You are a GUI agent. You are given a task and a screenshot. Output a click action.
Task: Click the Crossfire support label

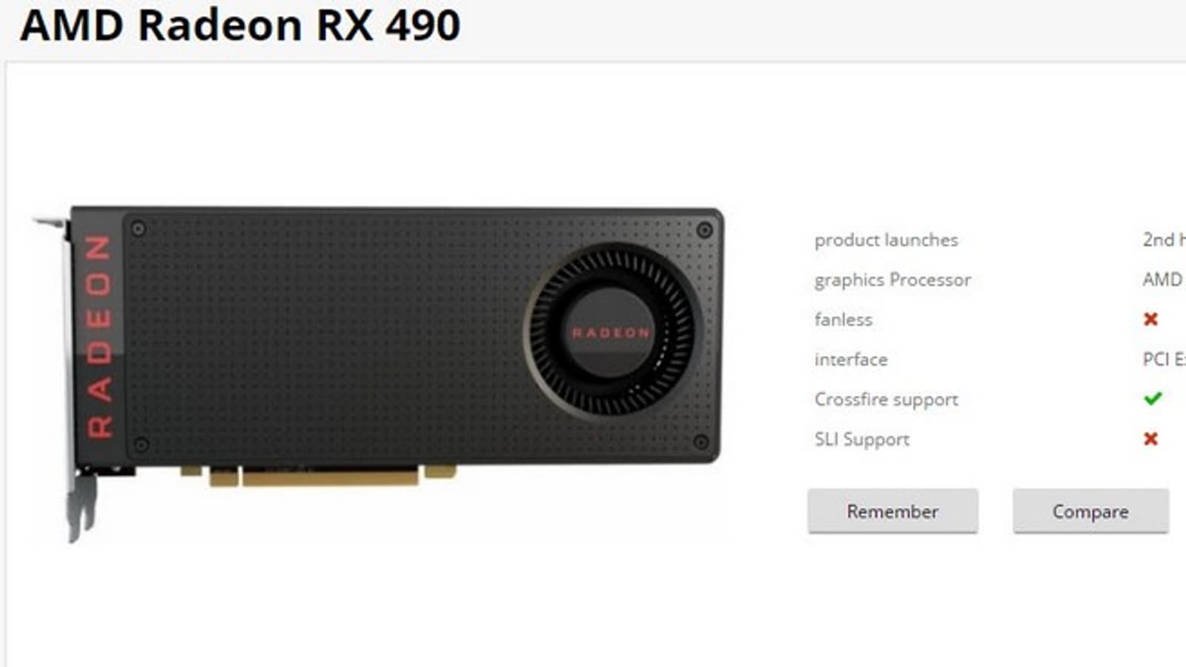coord(886,399)
